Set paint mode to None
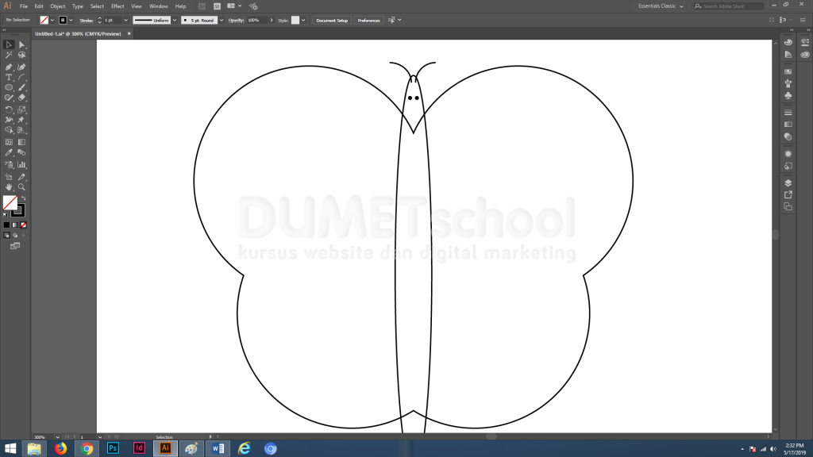The image size is (813, 457). point(23,225)
